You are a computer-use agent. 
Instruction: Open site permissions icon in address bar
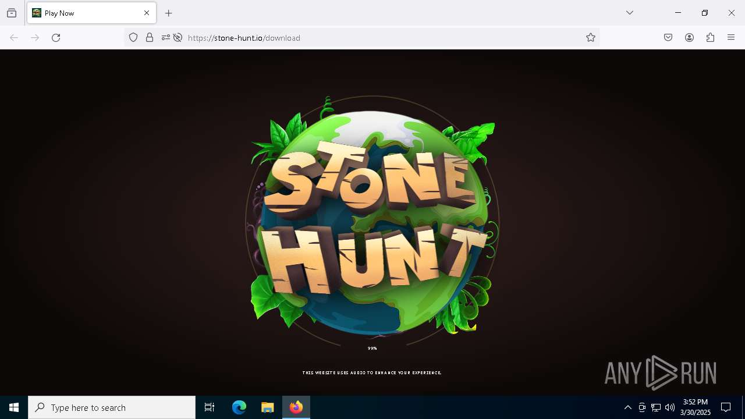pyautogui.click(x=166, y=38)
